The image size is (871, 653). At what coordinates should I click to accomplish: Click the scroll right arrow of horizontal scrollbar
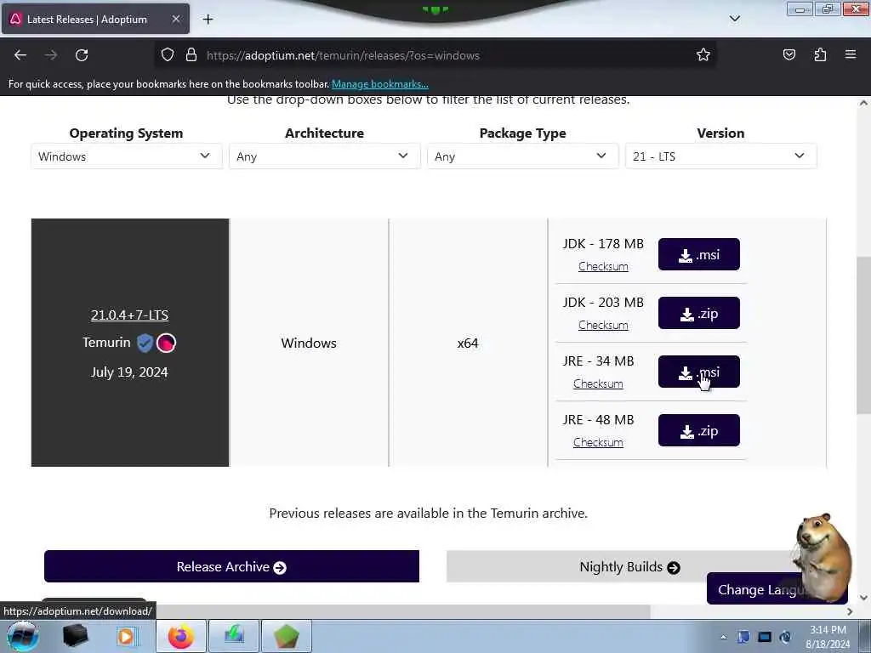click(x=850, y=612)
